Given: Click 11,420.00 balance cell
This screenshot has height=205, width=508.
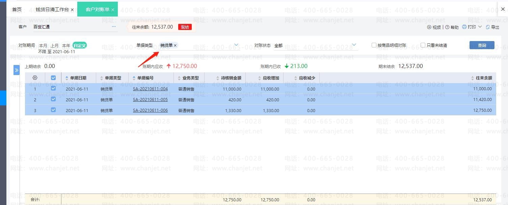Looking at the screenshot, I should click(x=483, y=100).
